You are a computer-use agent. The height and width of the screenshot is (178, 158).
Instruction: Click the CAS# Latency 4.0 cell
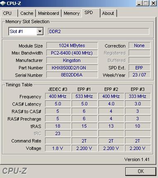111,104
